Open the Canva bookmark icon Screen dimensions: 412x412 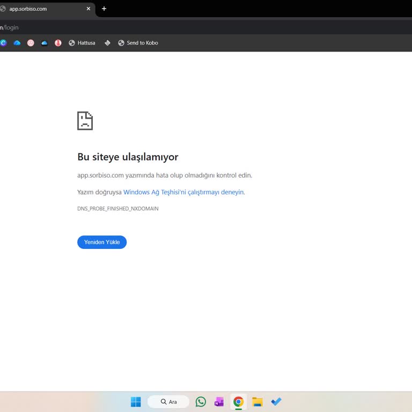click(x=3, y=43)
